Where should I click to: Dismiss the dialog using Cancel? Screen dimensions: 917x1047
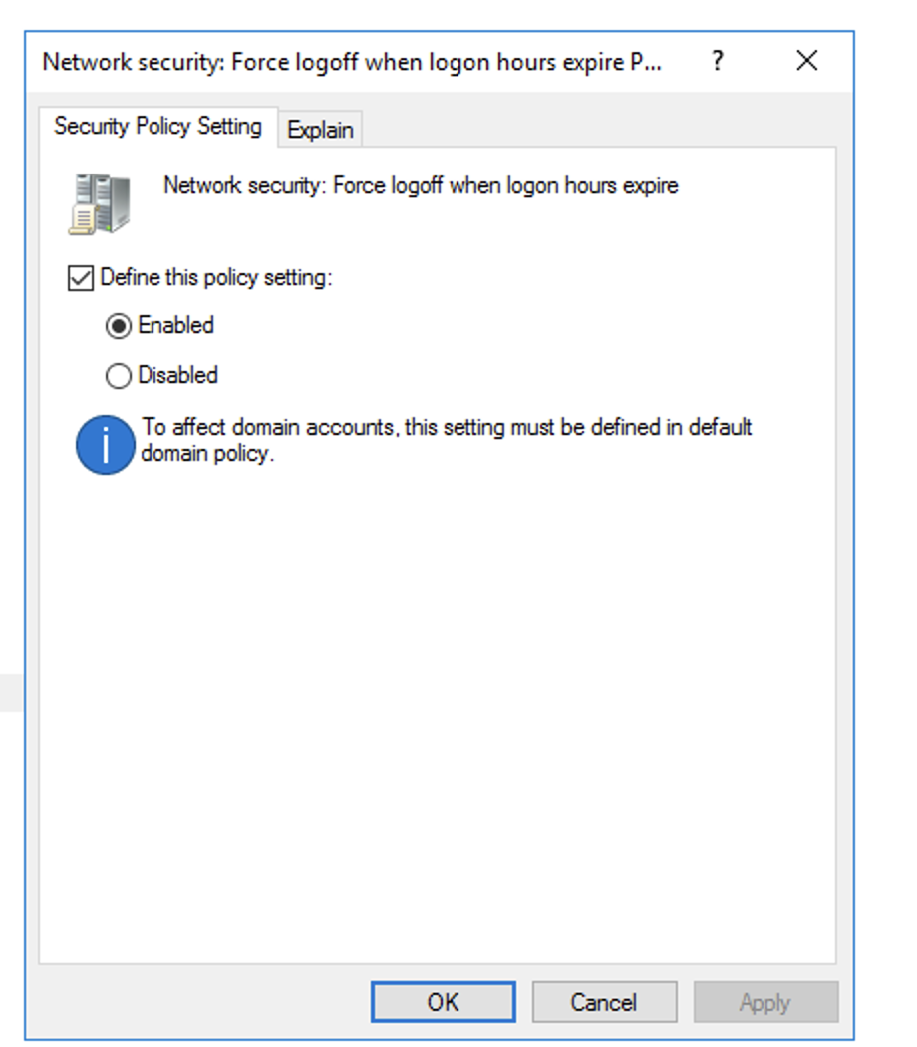(x=604, y=1002)
